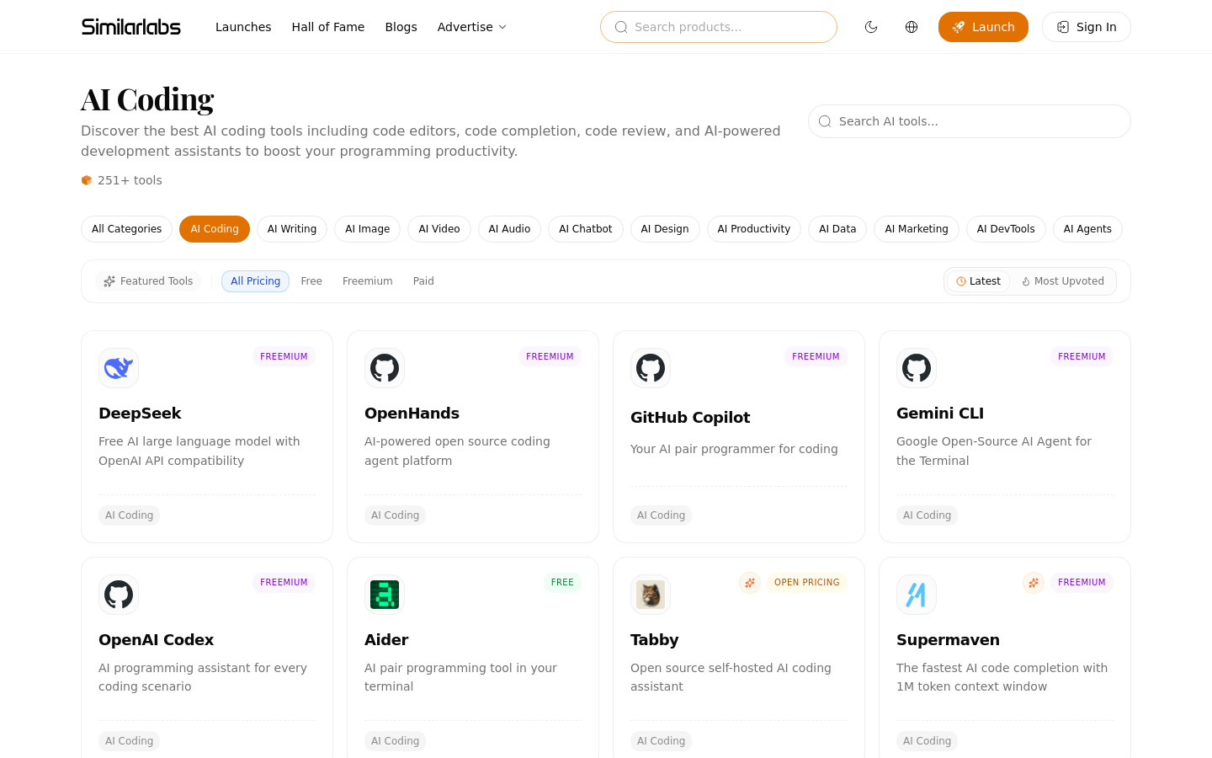Open the OpenAI Codex tool title
Screen dimensions: 1212x758
156,640
